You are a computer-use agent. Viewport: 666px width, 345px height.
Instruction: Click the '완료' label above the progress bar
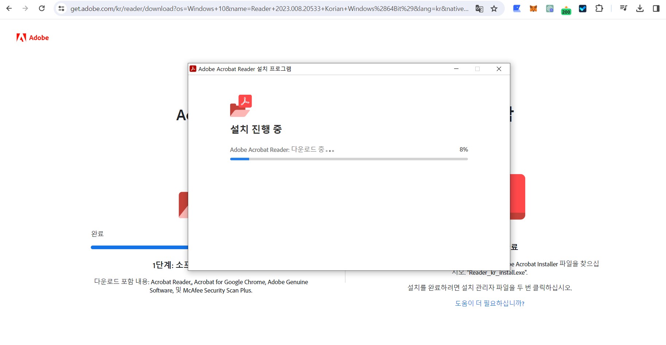point(97,234)
